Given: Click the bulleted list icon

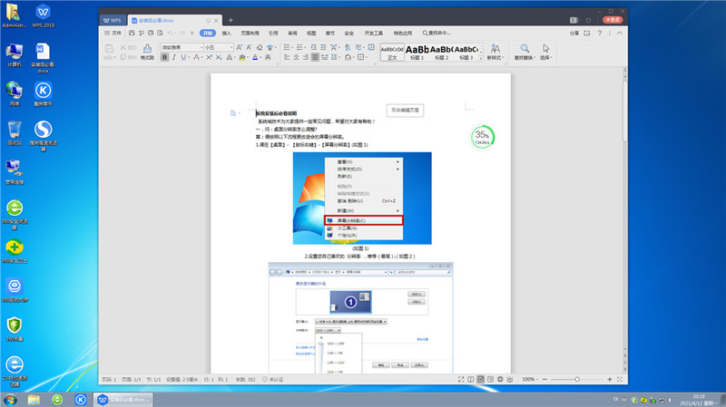Looking at the screenshot, I should 288,47.
